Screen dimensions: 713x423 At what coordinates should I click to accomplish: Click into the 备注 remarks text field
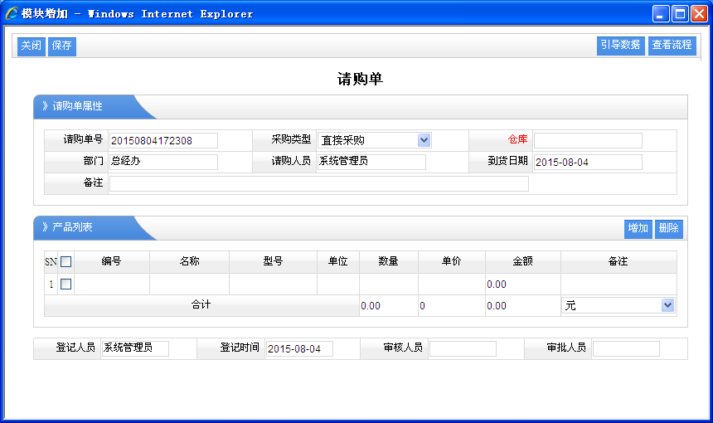coord(318,183)
